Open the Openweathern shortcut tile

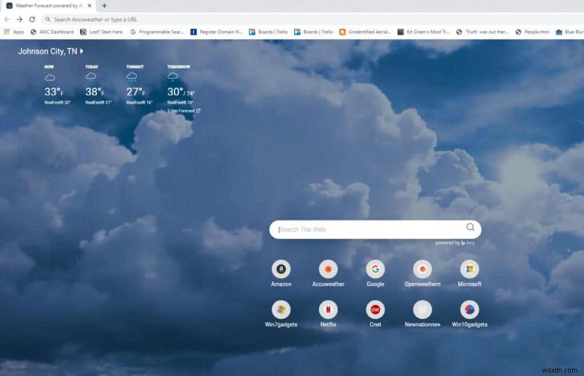coord(422,269)
